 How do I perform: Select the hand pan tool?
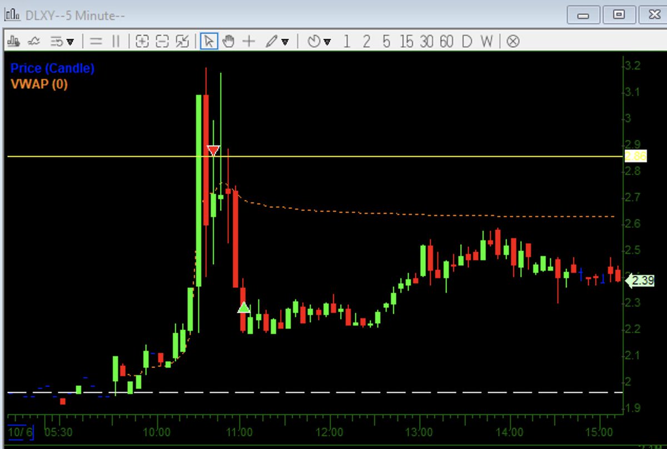click(228, 41)
